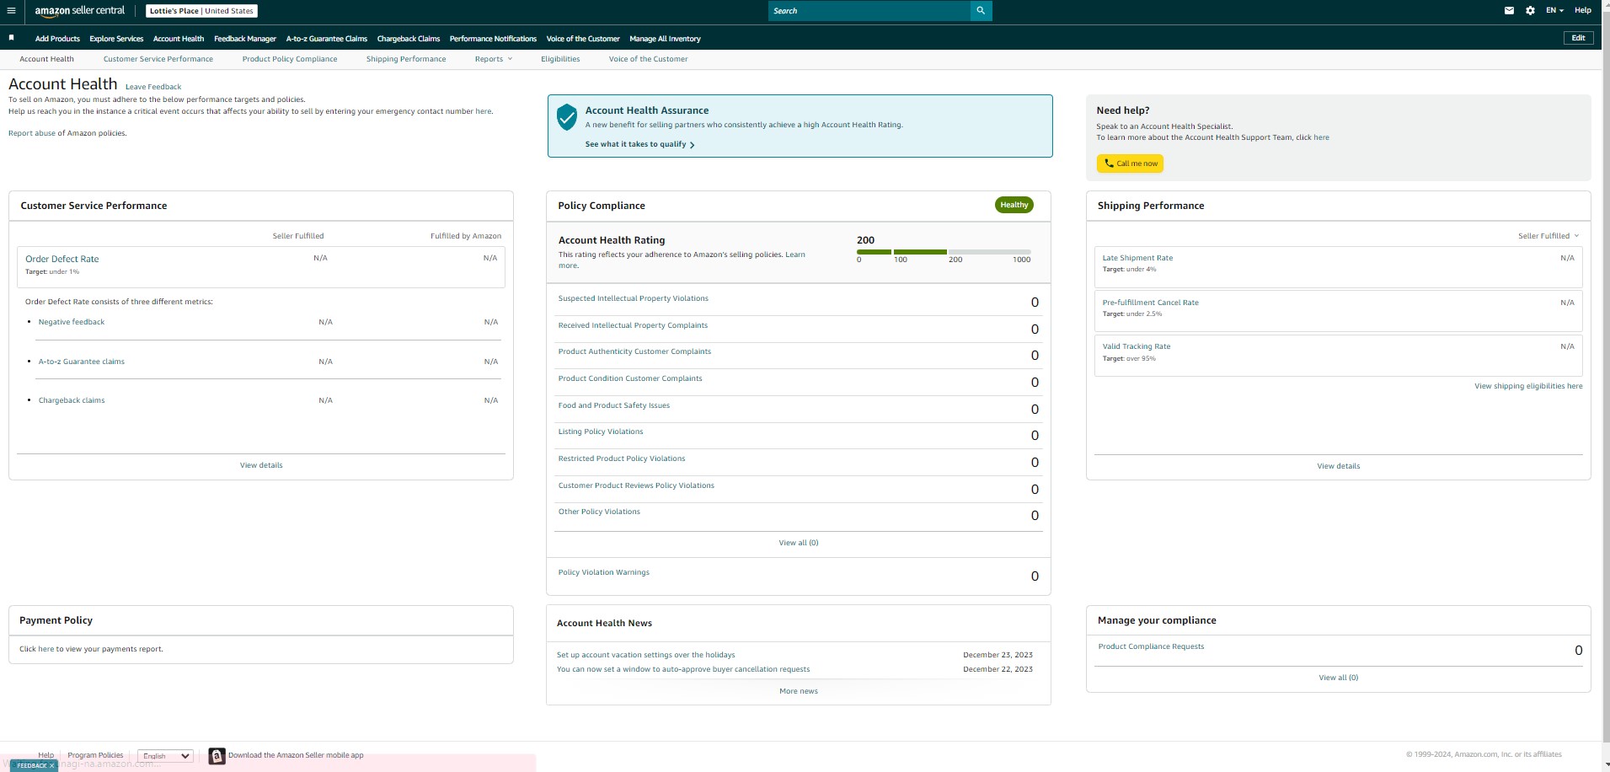Click the Leave Feedback link

(x=153, y=87)
